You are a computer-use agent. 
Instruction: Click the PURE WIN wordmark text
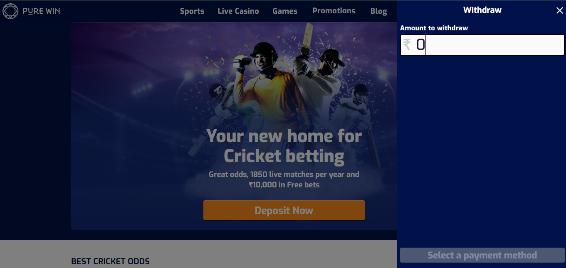[42, 11]
